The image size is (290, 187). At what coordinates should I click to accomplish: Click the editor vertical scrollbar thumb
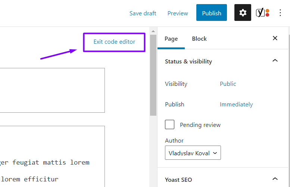(x=153, y=75)
